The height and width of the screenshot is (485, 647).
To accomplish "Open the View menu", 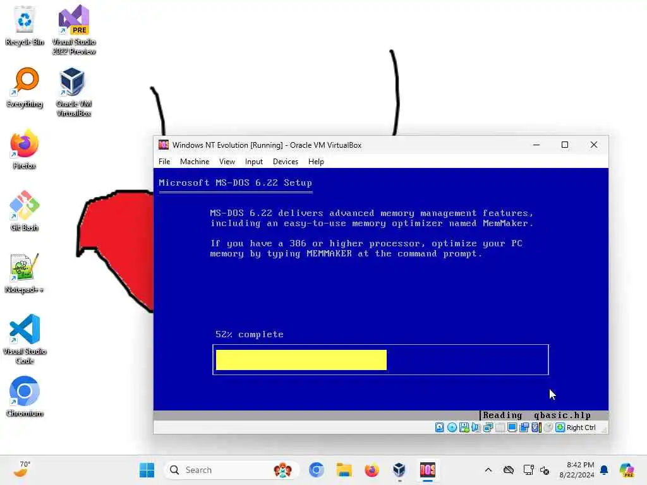I will pyautogui.click(x=227, y=162).
